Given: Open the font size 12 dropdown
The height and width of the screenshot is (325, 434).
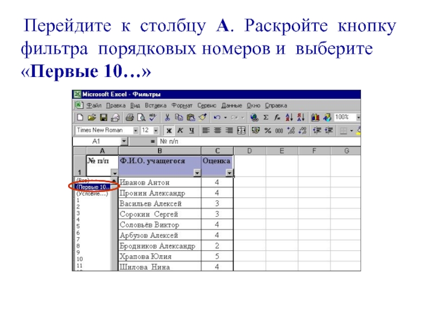Looking at the screenshot, I should pos(156,130).
